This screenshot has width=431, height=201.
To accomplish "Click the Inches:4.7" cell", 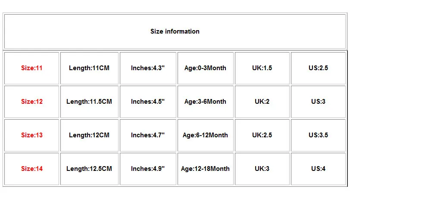I will click(148, 135).
